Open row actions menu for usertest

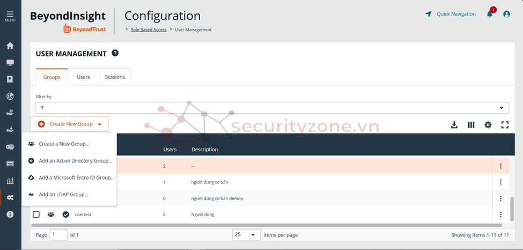[x=500, y=215]
